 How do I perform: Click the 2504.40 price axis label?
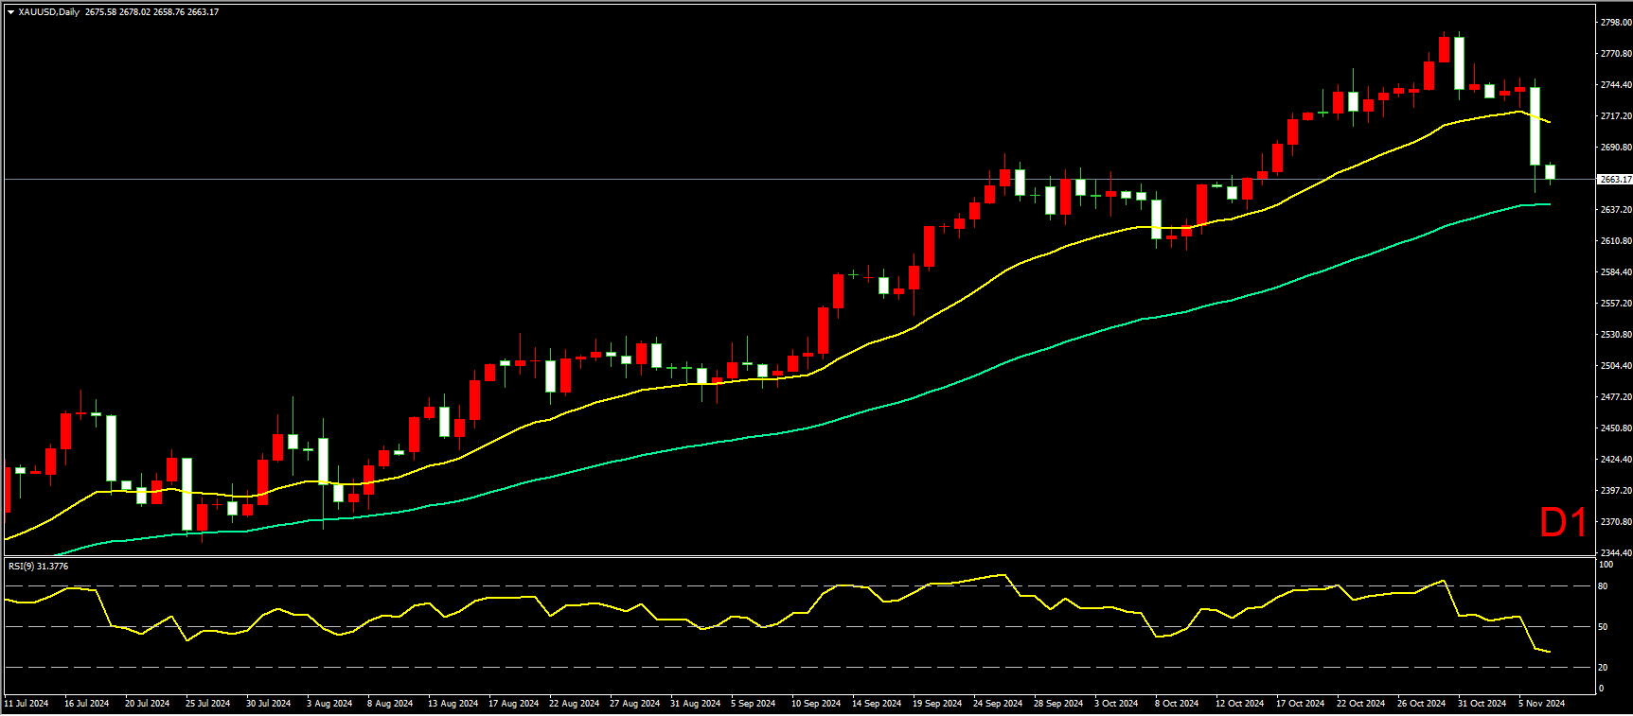pos(1616,366)
